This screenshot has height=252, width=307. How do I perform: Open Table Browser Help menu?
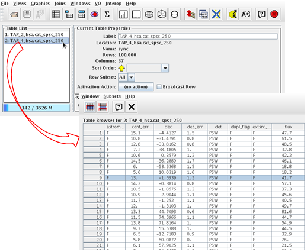tap(130, 96)
